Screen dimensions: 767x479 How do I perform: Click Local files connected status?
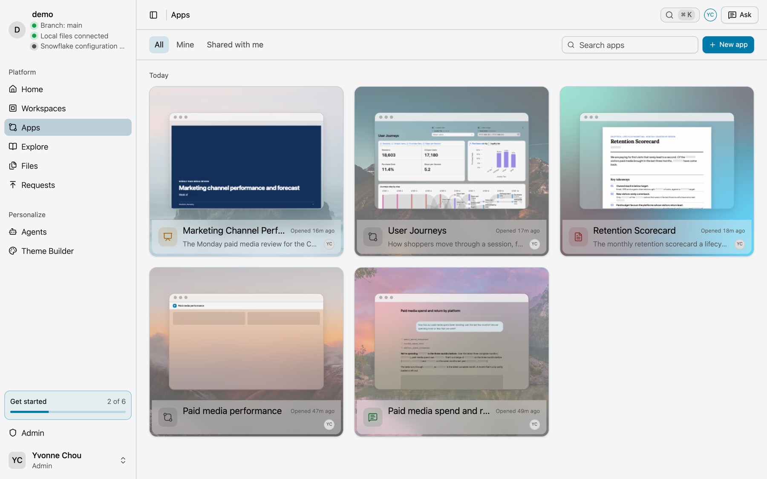74,36
